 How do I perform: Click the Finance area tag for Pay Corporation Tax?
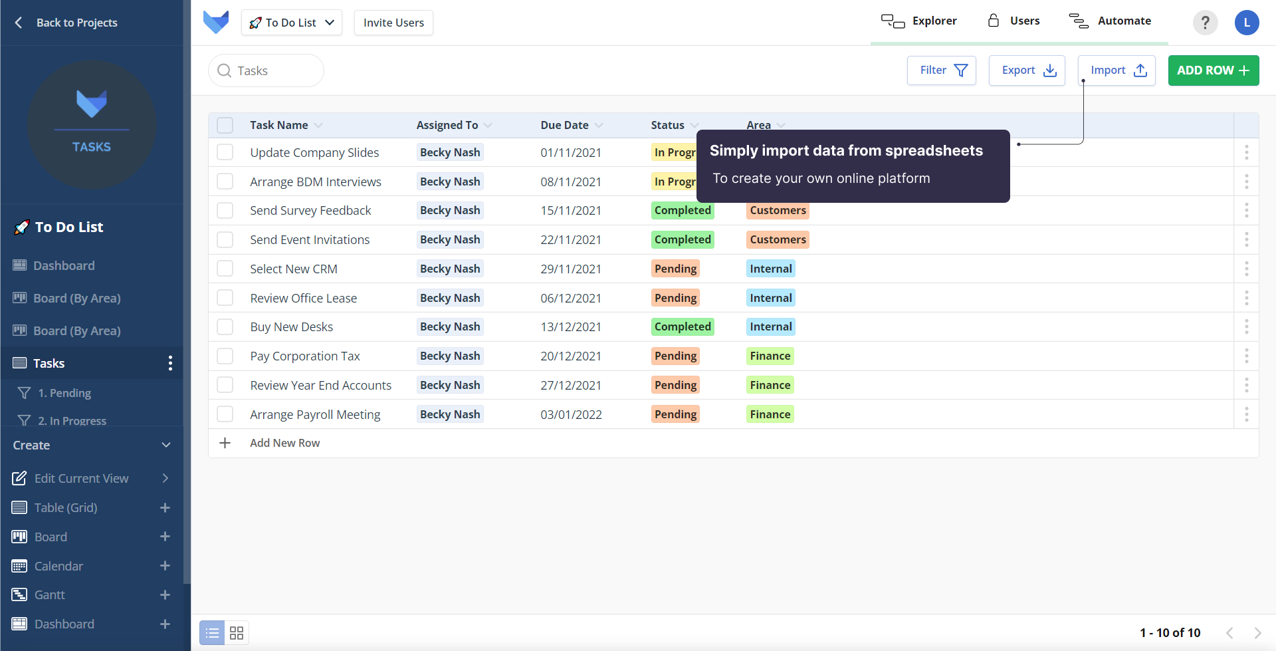(x=770, y=356)
